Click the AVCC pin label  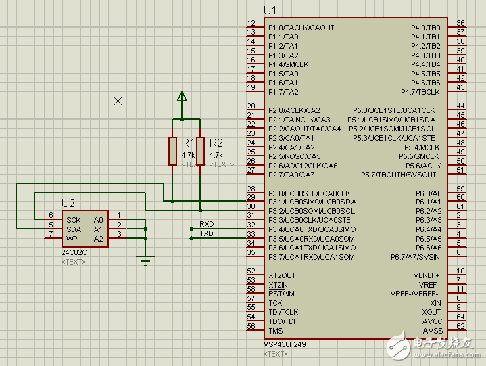[x=432, y=321]
